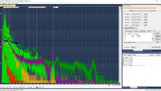Close the Калибровка 13.01.2023 document tab

click(15, 5)
